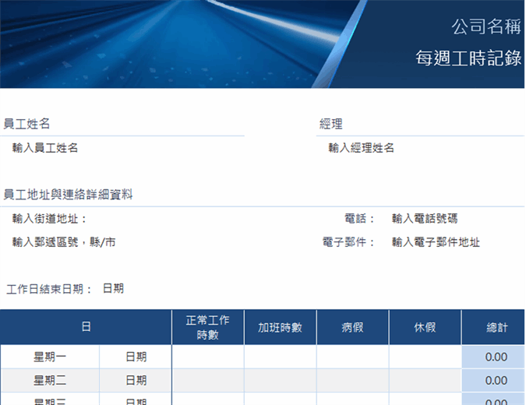Screen dimensions: 526x405
Task: Select the 病假 column header
Action: [352, 327]
